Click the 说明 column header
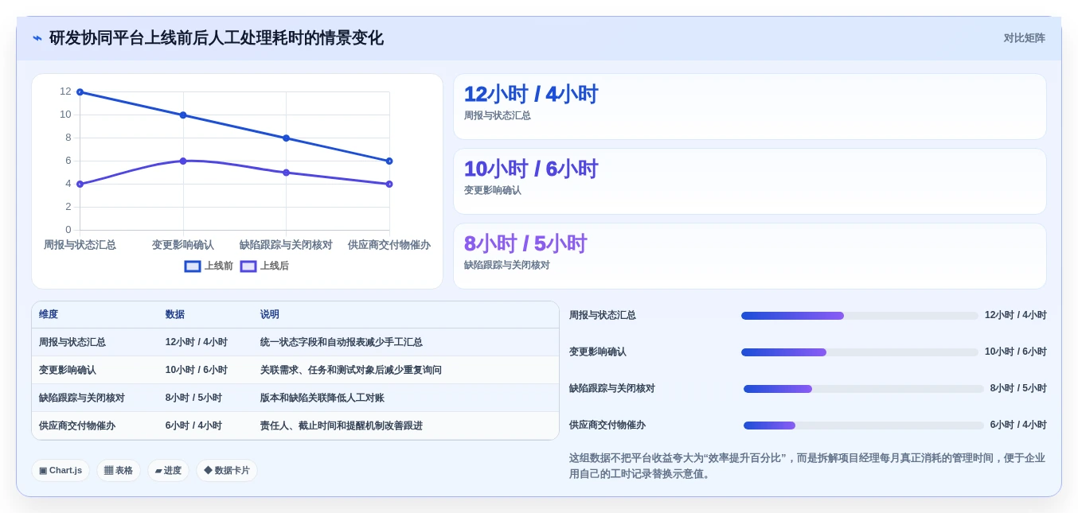 point(270,315)
